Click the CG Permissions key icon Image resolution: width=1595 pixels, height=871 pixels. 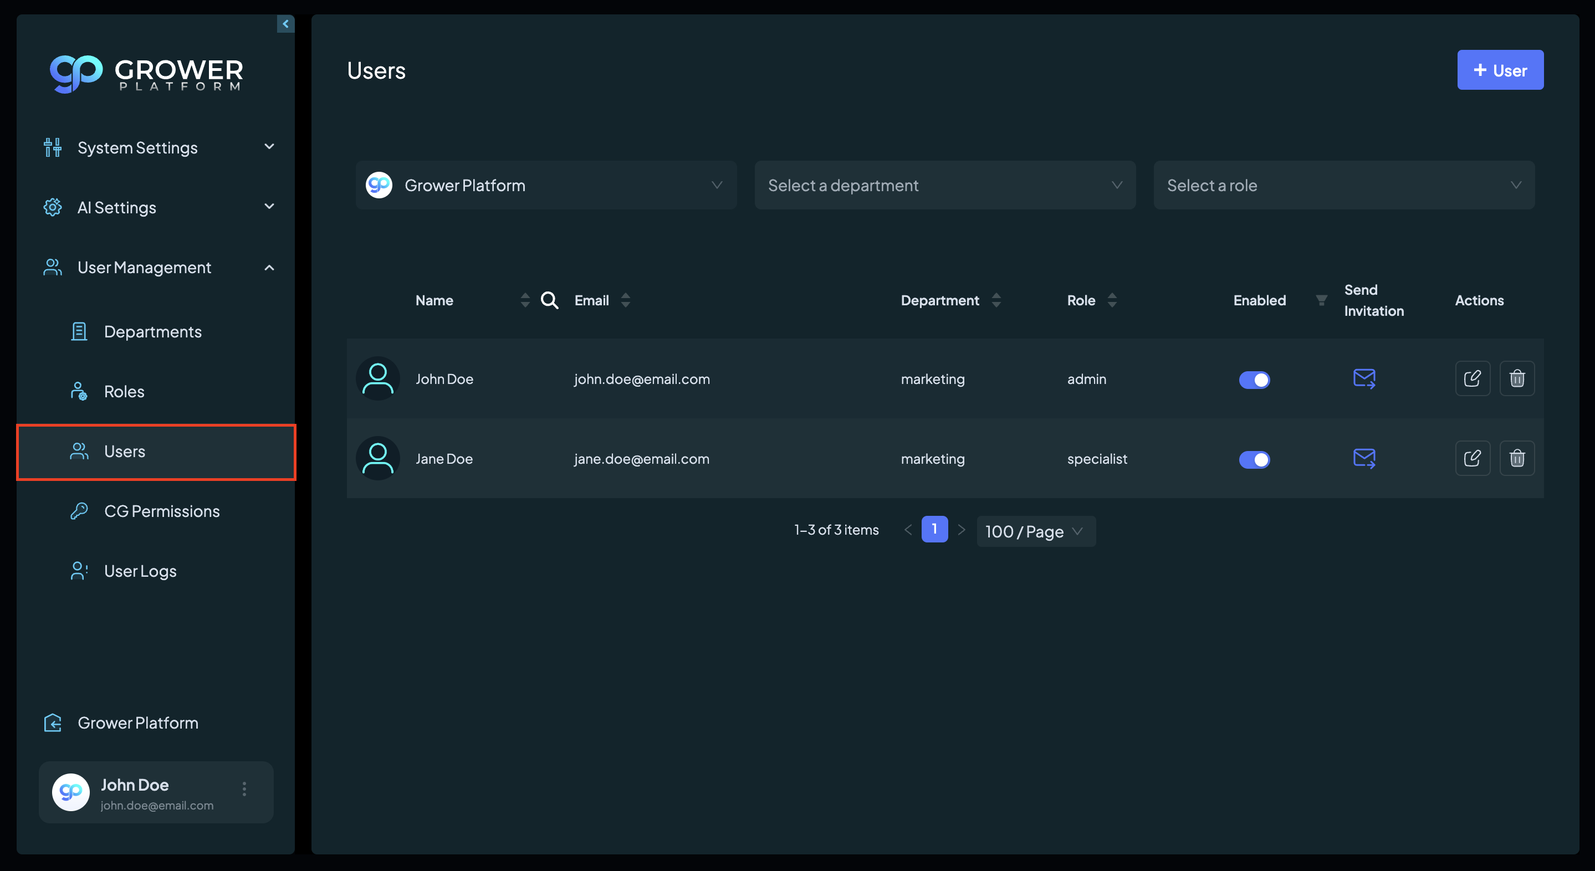[79, 511]
